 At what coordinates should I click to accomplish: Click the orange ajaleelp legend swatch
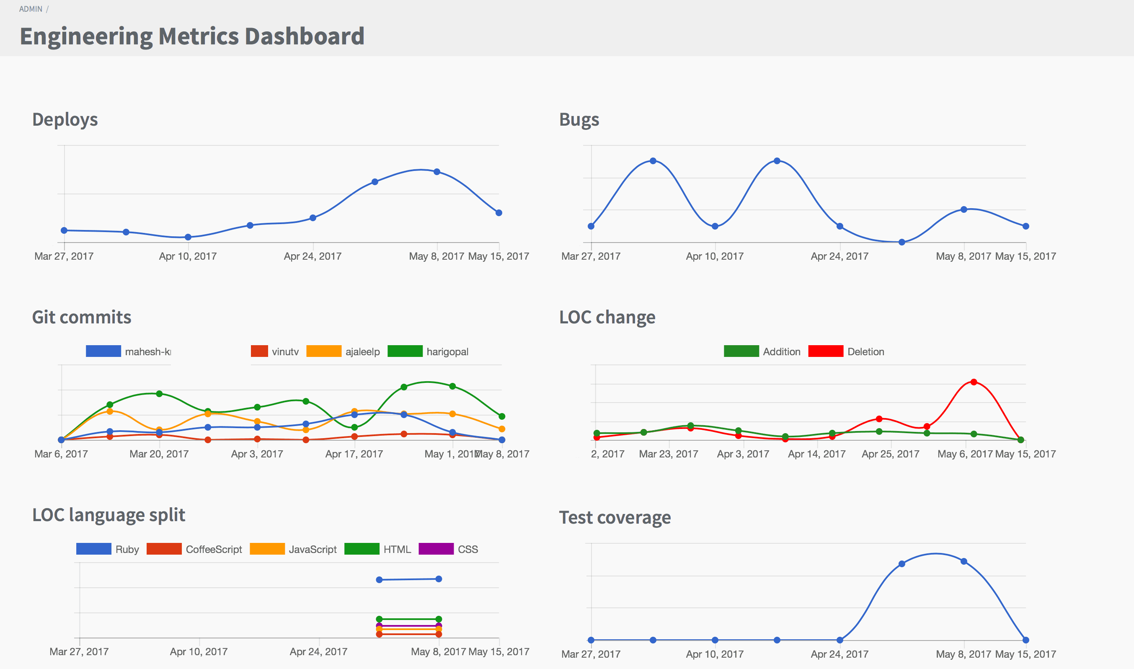click(x=324, y=351)
